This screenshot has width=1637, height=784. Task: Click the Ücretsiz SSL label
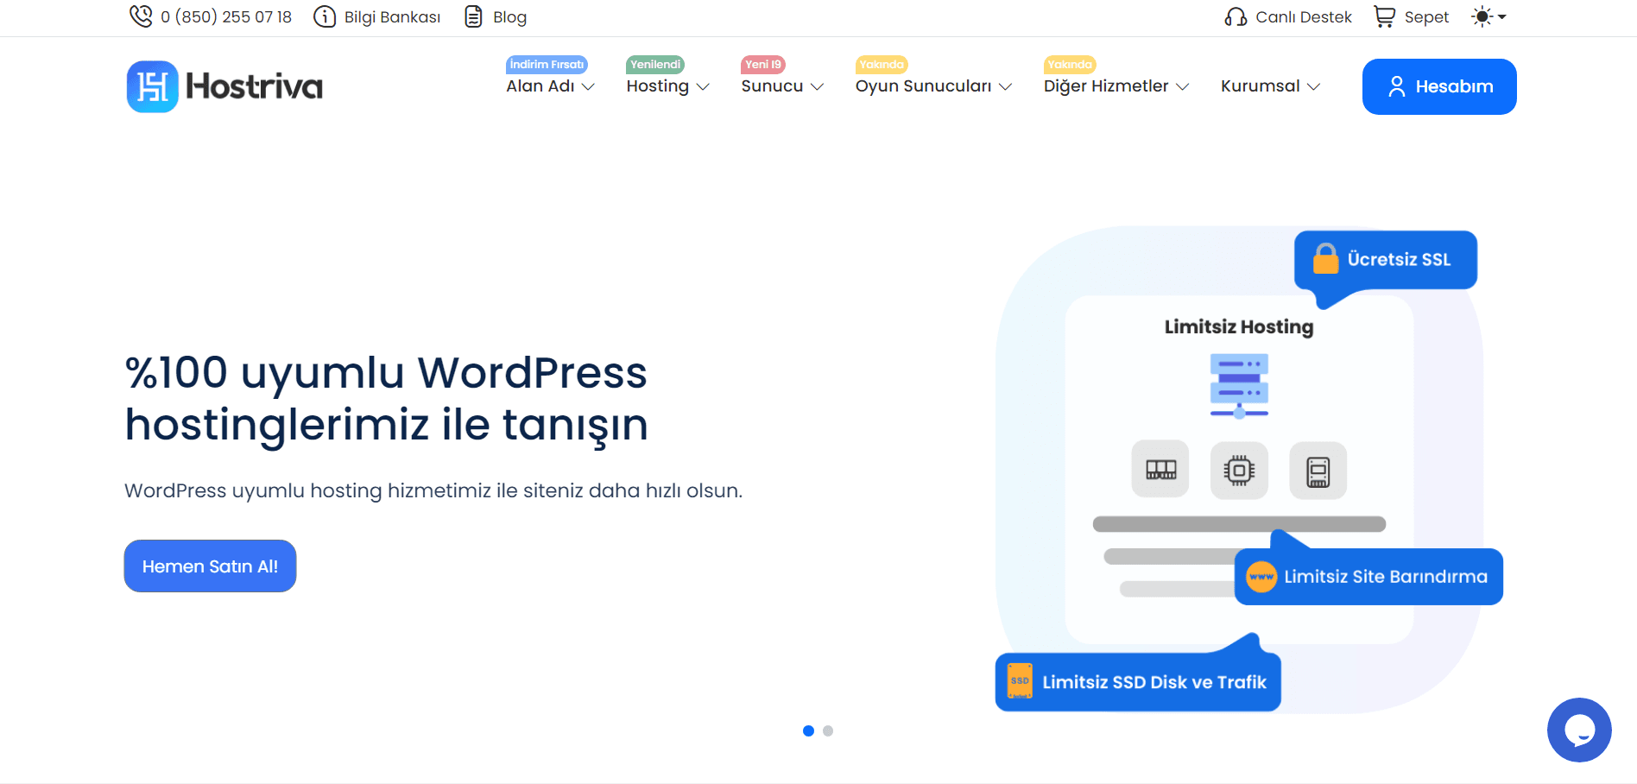coord(1399,259)
